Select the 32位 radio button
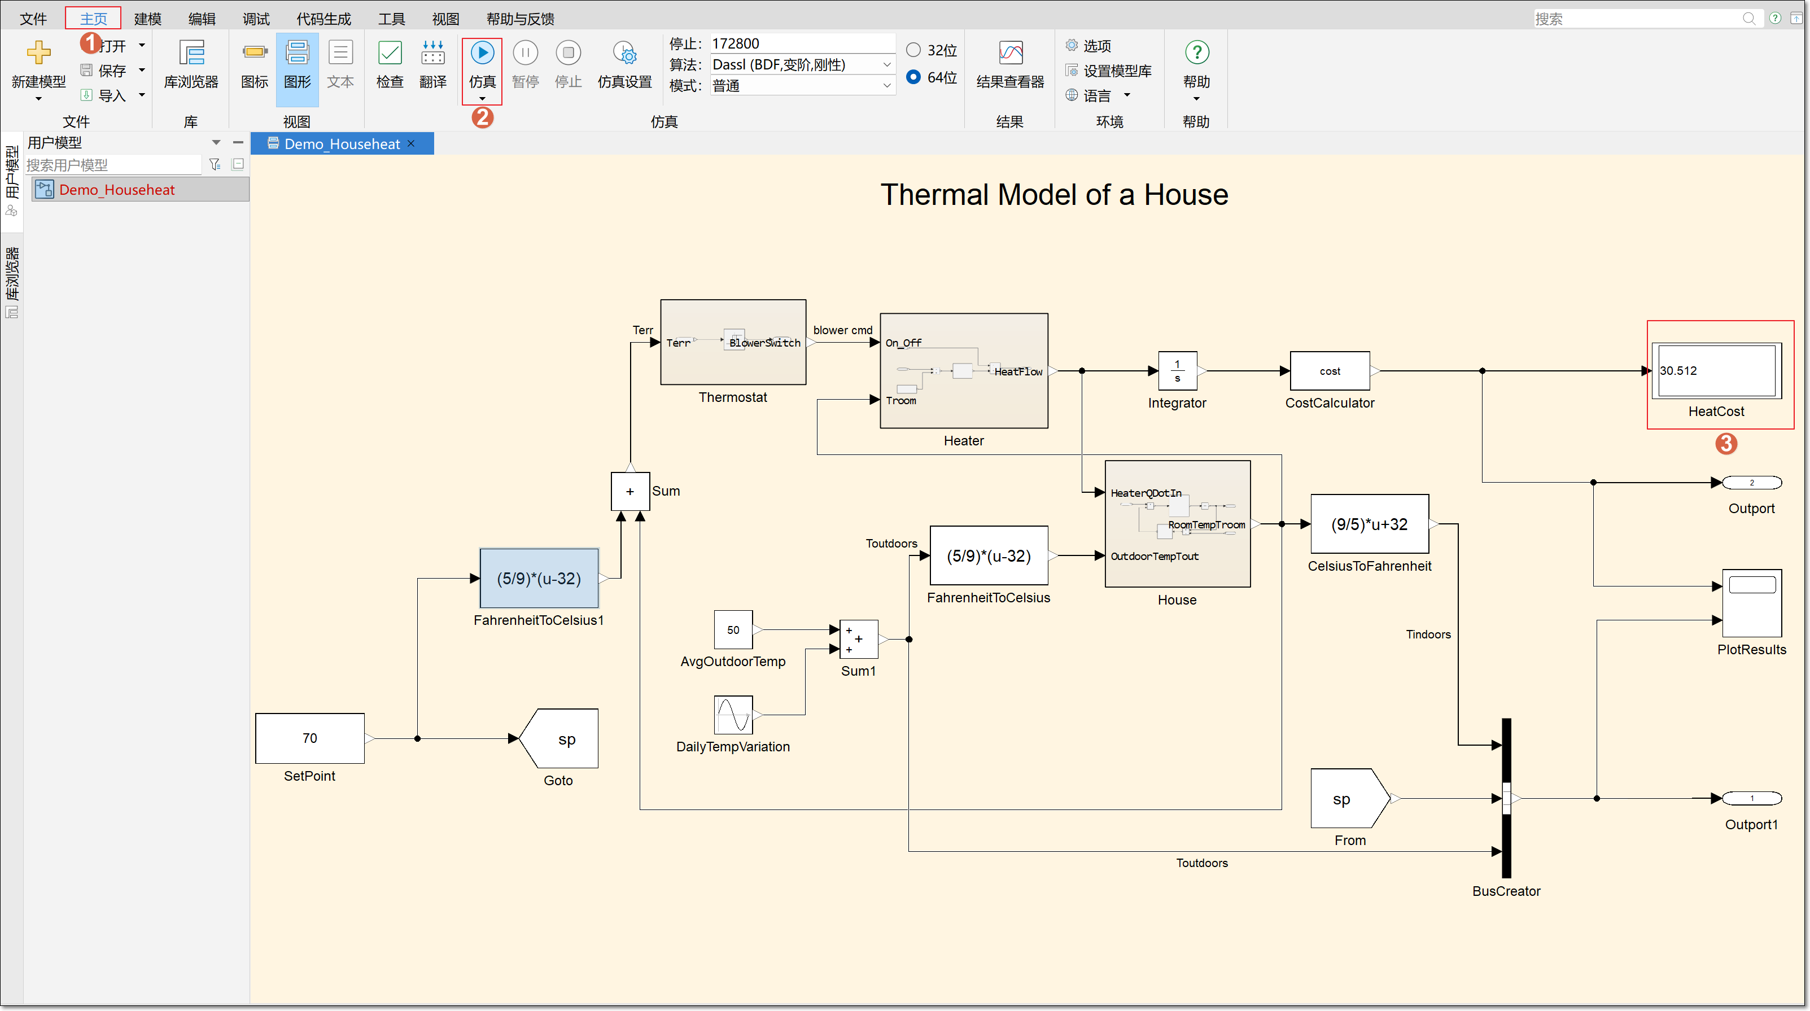 913,50
